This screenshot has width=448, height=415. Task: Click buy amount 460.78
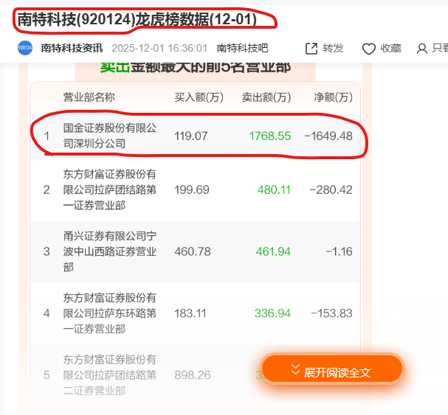(193, 251)
